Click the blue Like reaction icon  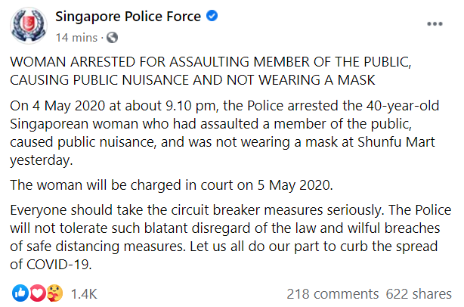pyautogui.click(x=20, y=293)
